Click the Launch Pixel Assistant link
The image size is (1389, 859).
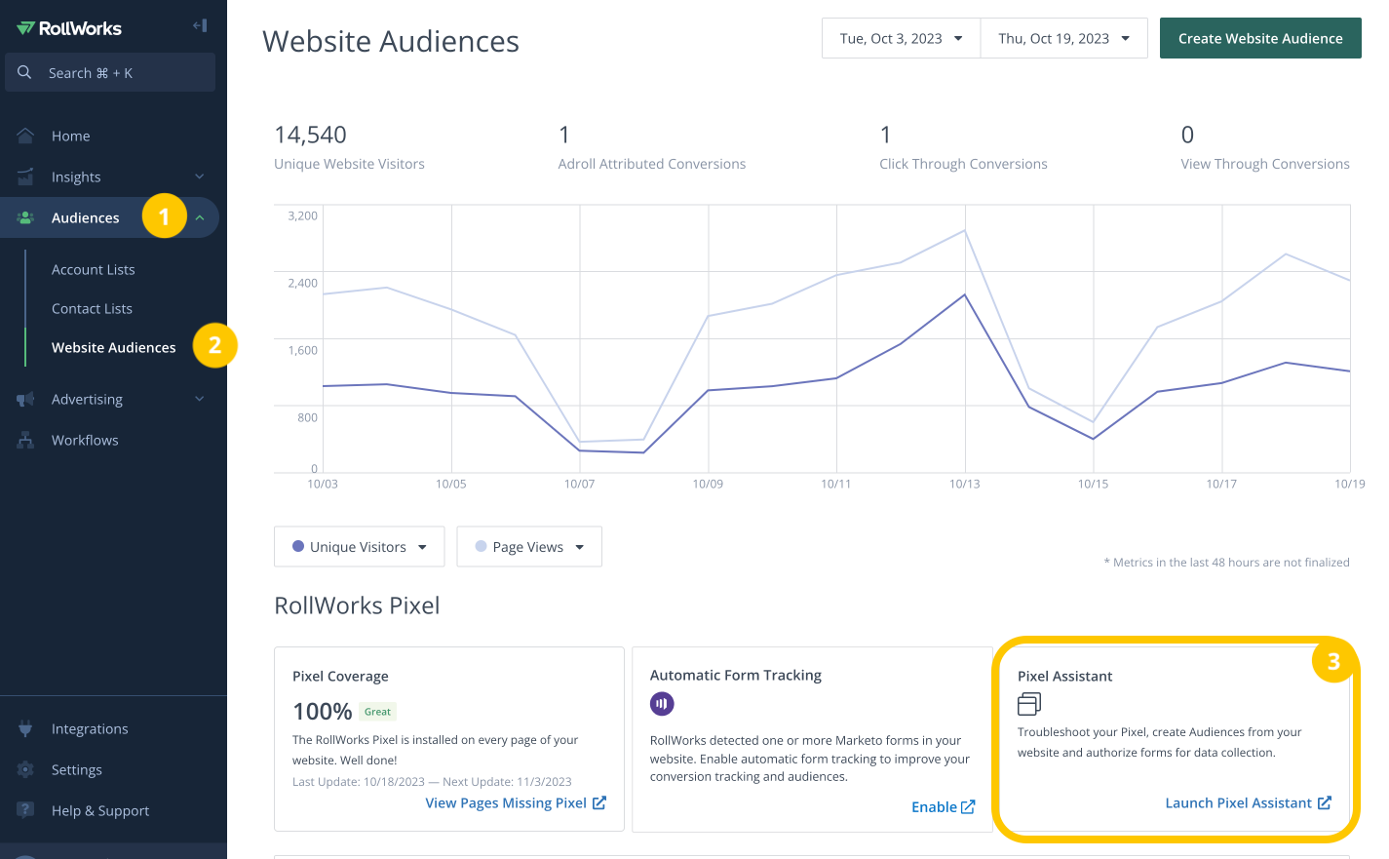[x=1239, y=802]
